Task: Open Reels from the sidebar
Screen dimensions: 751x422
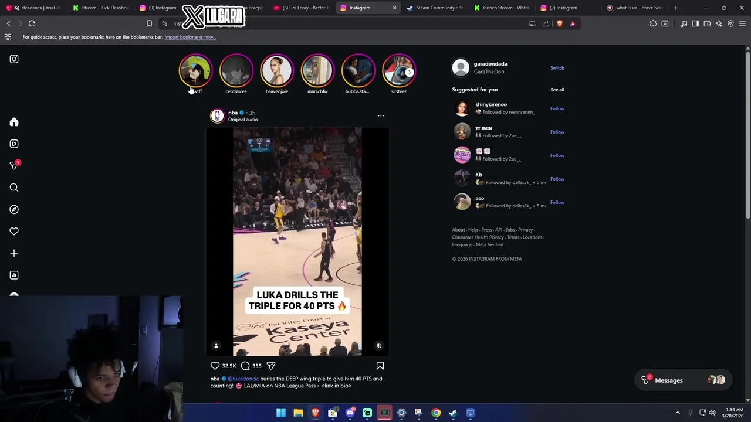Action: (14, 144)
